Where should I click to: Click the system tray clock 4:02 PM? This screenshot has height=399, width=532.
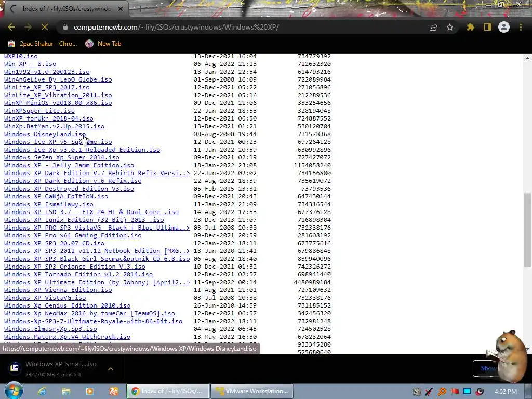(506, 391)
